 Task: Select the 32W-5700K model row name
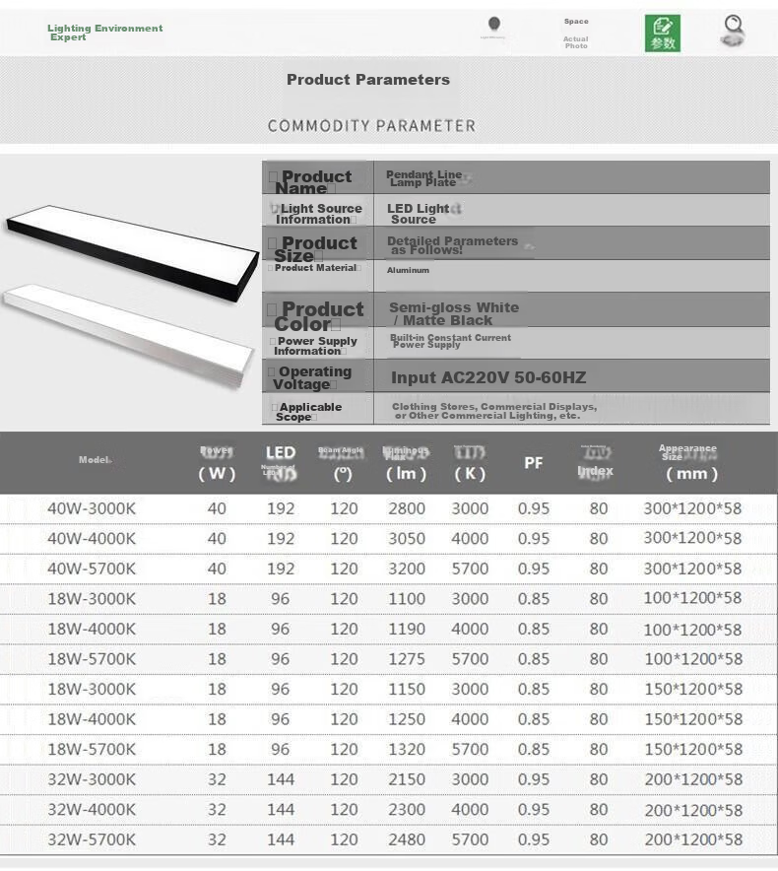[x=92, y=839]
